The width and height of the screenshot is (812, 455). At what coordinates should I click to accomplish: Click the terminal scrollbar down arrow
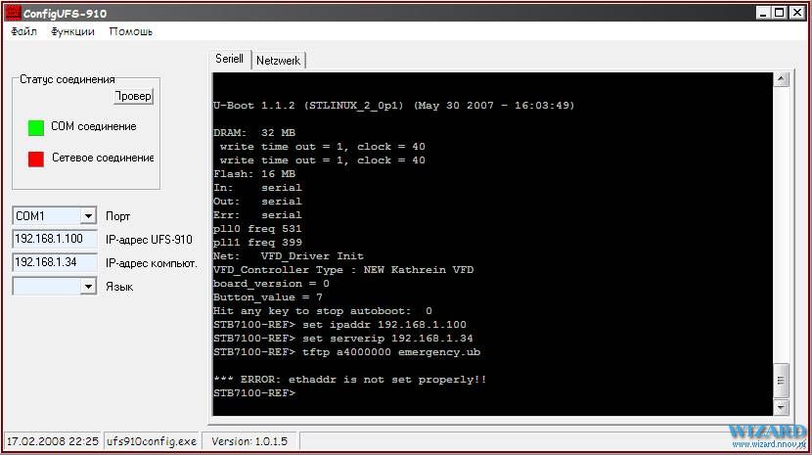782,407
